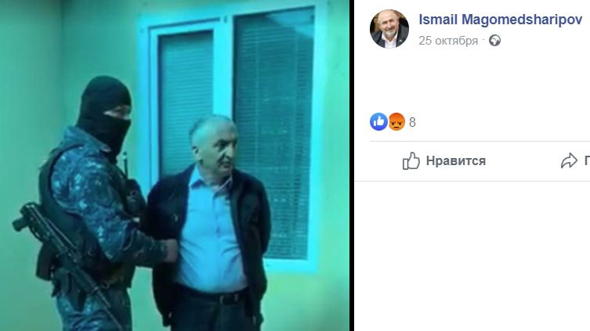Open Ismail Magomedsharipov profile name link
Image resolution: width=590 pixels, height=331 pixels.
[501, 20]
